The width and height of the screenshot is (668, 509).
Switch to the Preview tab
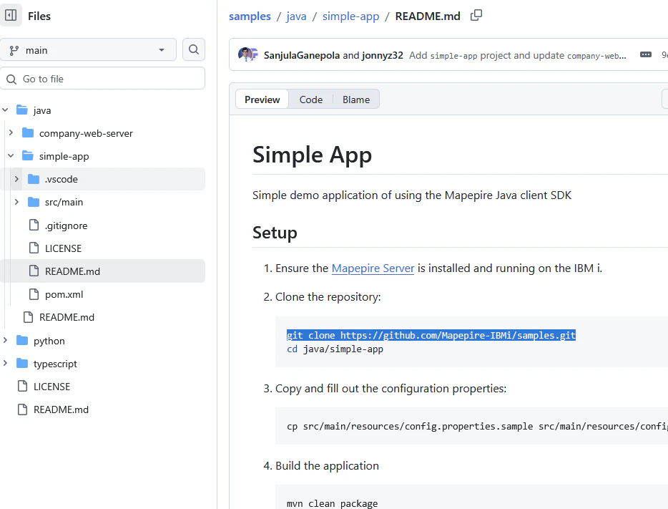coord(262,100)
